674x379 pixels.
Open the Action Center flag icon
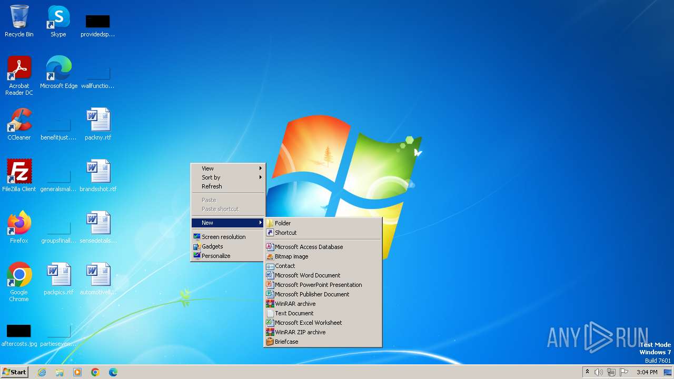tap(624, 372)
